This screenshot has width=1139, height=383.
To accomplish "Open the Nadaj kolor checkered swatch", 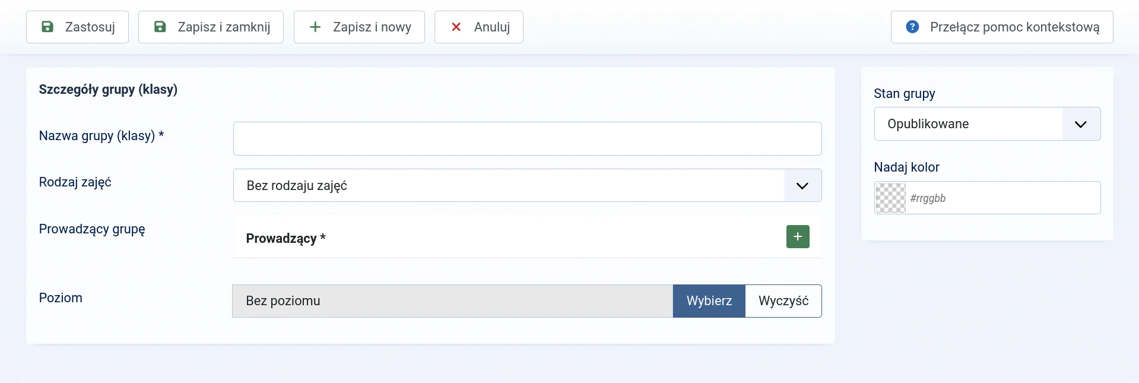I will pos(891,198).
